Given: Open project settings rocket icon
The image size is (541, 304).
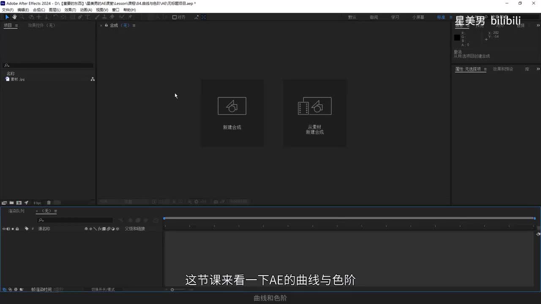Looking at the screenshot, I should pos(26,203).
